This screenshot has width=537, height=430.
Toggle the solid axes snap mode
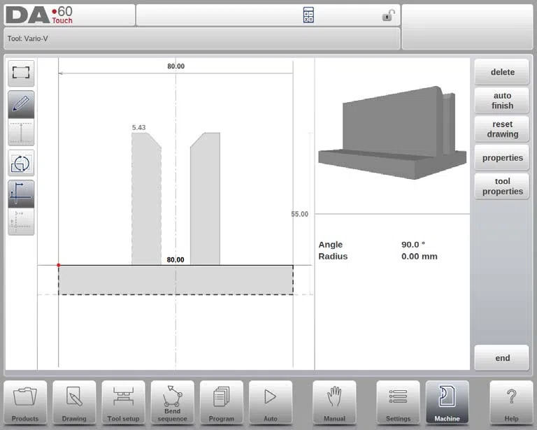coord(21,194)
